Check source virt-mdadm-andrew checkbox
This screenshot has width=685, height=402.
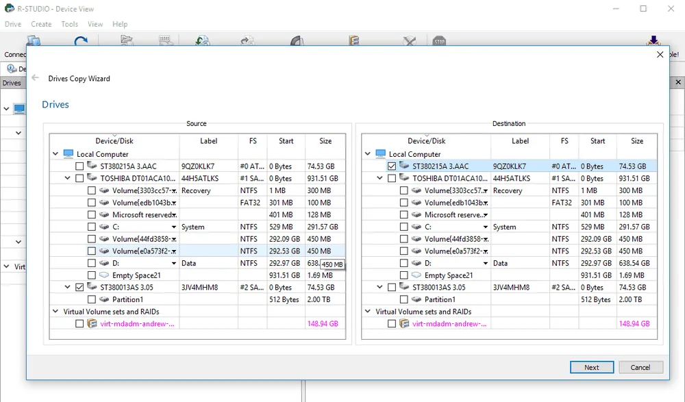pos(79,323)
